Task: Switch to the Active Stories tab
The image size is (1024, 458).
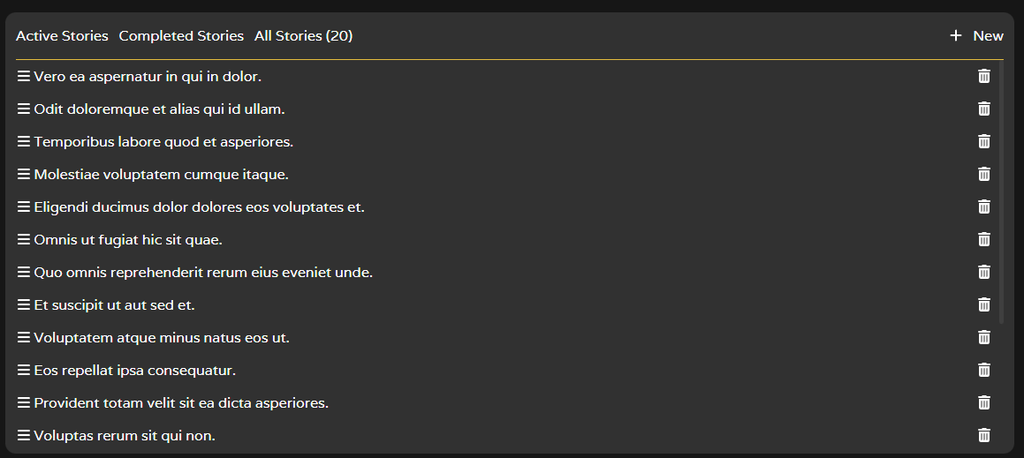Action: 62,36
